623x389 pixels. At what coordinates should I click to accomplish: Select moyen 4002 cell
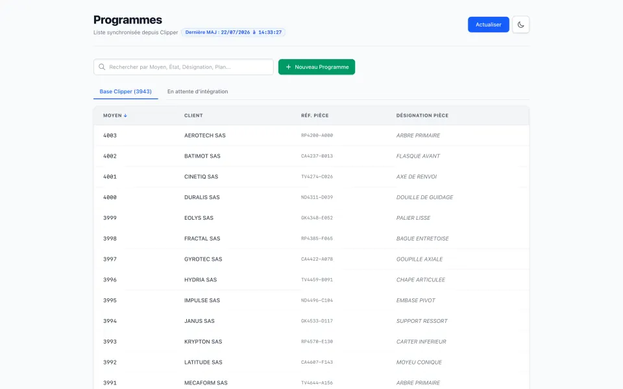click(x=110, y=156)
